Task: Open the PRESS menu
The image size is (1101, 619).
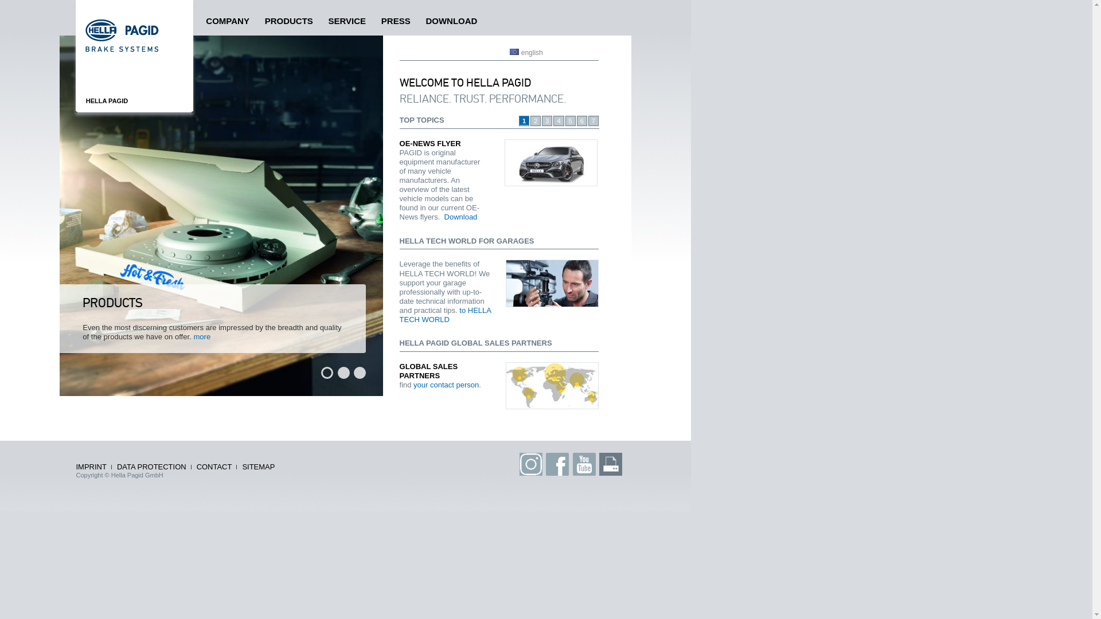Action: pos(396,21)
